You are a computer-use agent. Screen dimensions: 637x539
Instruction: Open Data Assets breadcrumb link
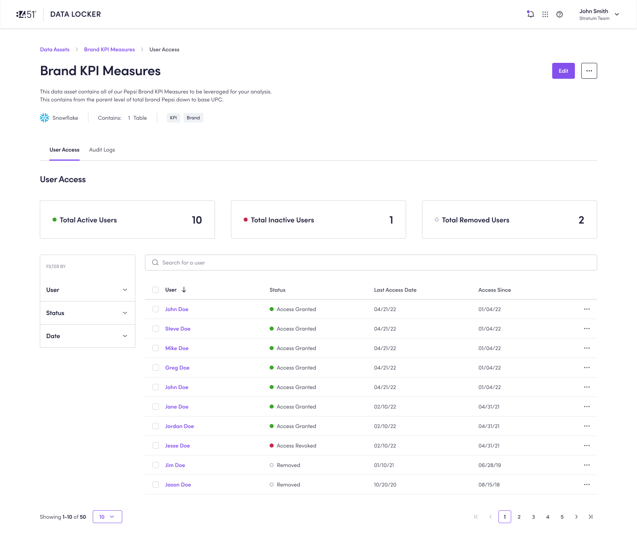point(55,50)
